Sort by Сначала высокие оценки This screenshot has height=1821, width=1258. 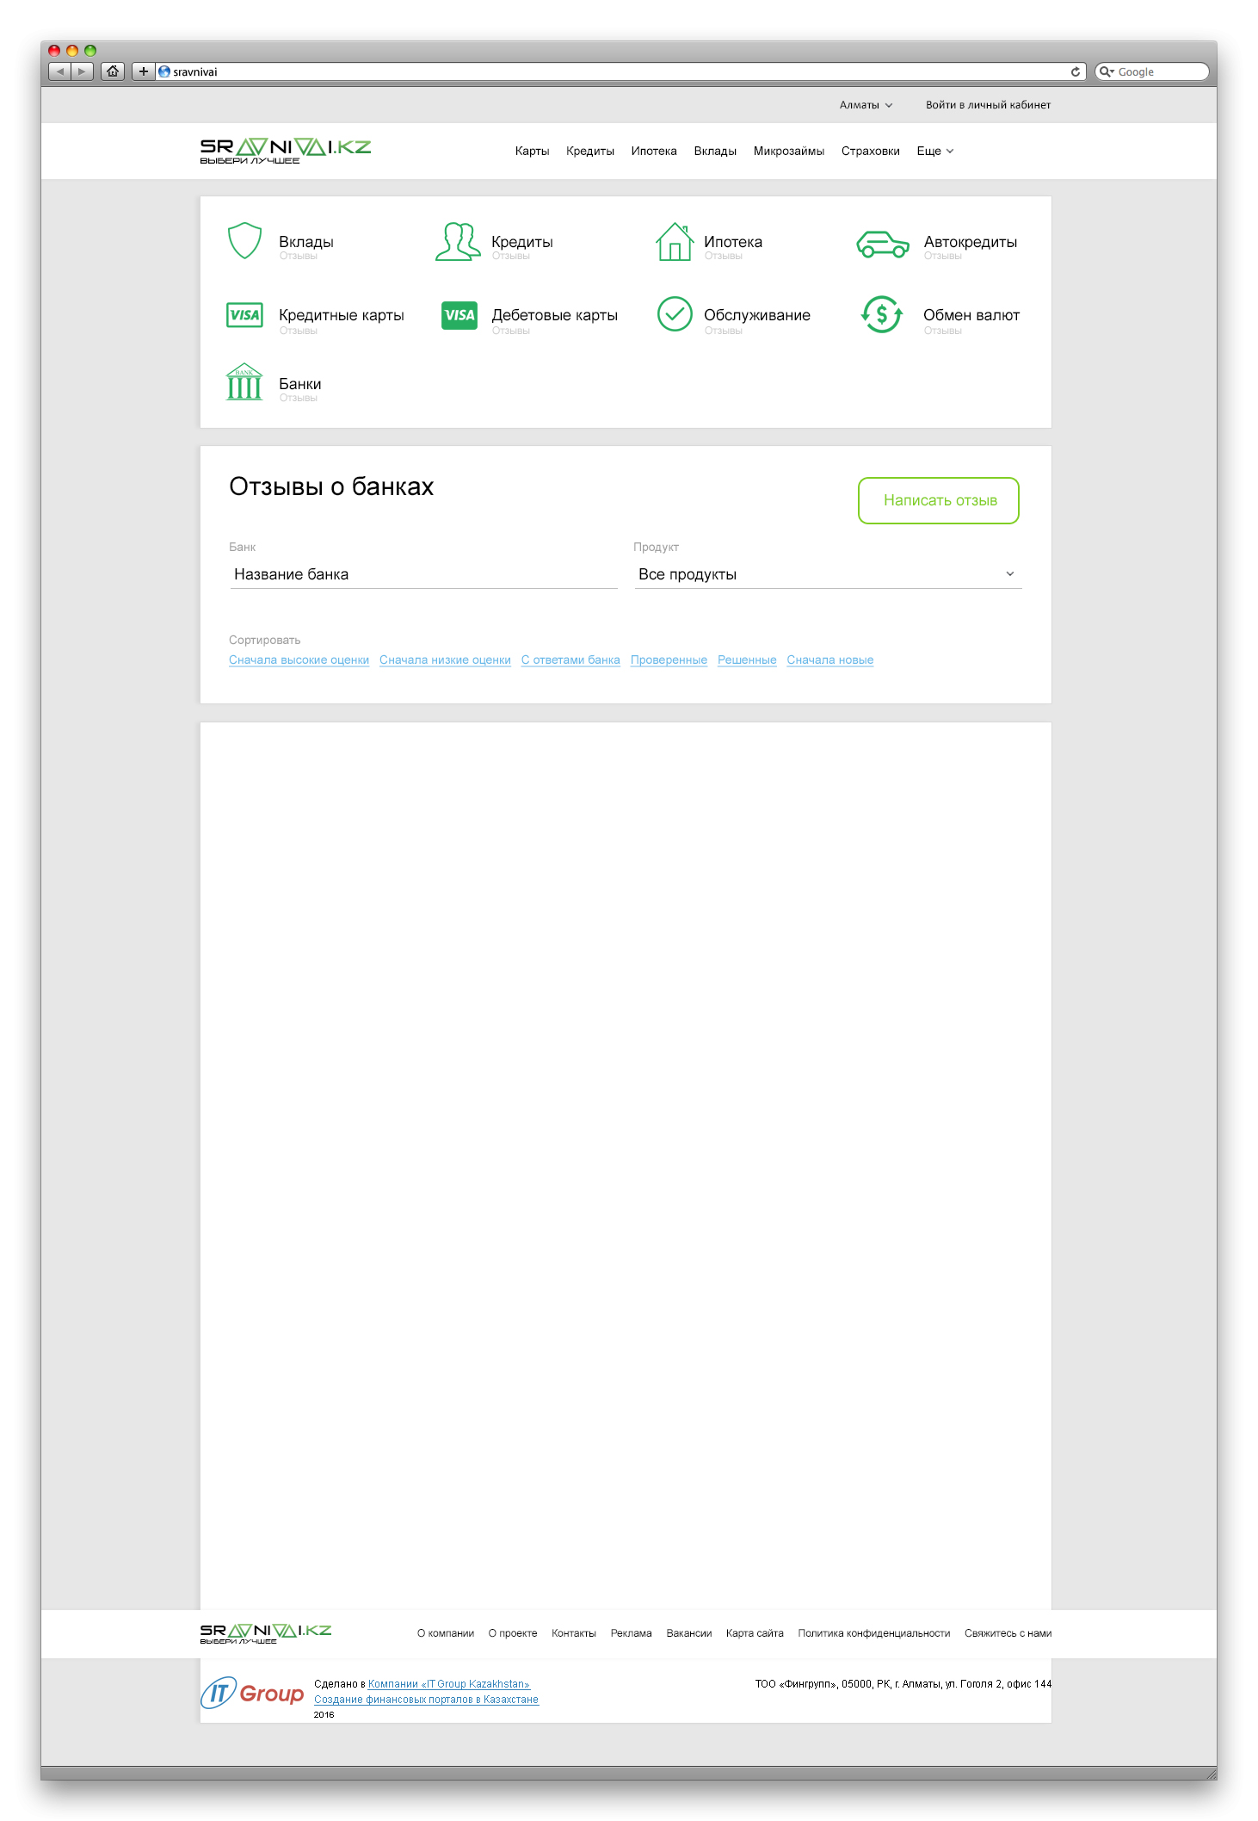point(299,660)
